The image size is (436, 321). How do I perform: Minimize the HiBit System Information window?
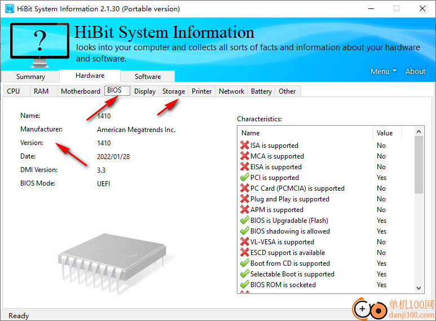click(371, 8)
